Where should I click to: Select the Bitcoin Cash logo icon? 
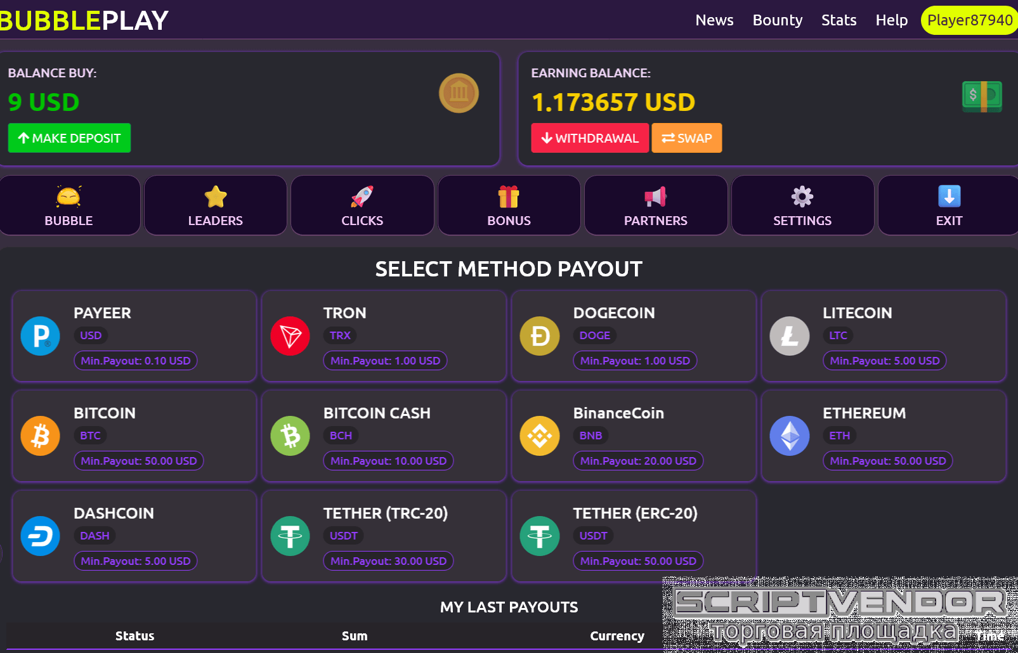290,436
